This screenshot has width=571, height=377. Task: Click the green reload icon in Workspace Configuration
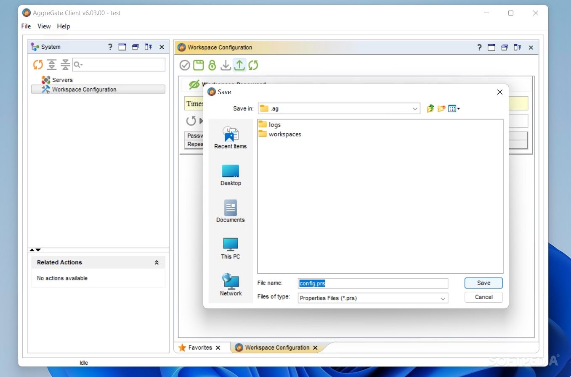point(253,65)
